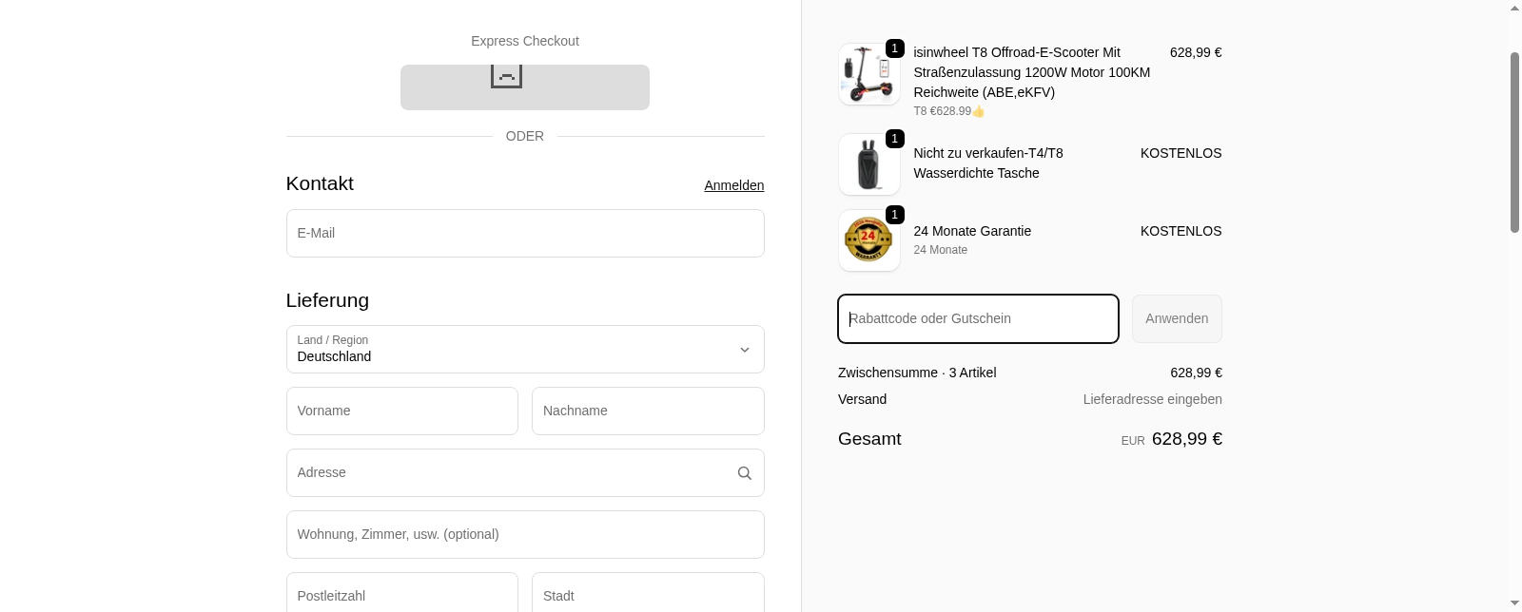Click the Express Checkout payment button
Screen dimensions: 1522x612
(x=524, y=86)
